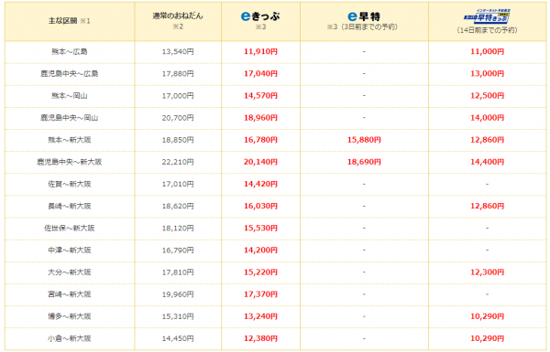Screen dimensions: 550x352
Task: Click the 12,300円 price for 大分～新大阪
Action: pos(488,272)
